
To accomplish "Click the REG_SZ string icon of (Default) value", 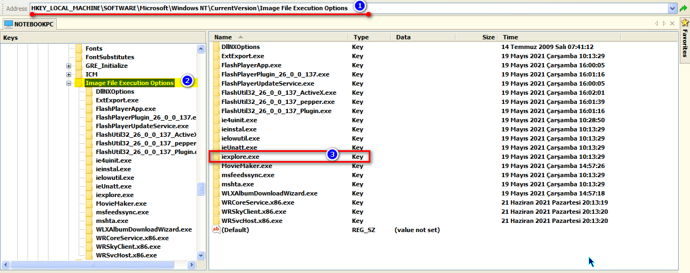I will pyautogui.click(x=216, y=230).
